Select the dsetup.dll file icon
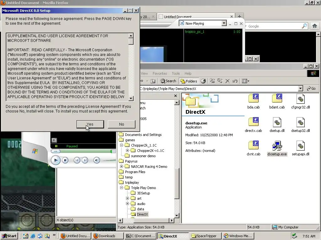This screenshot has width=321, height=240. (277, 125)
